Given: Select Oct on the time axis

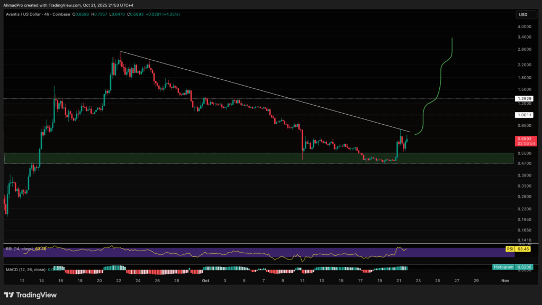Looking at the screenshot, I should coord(205,281).
